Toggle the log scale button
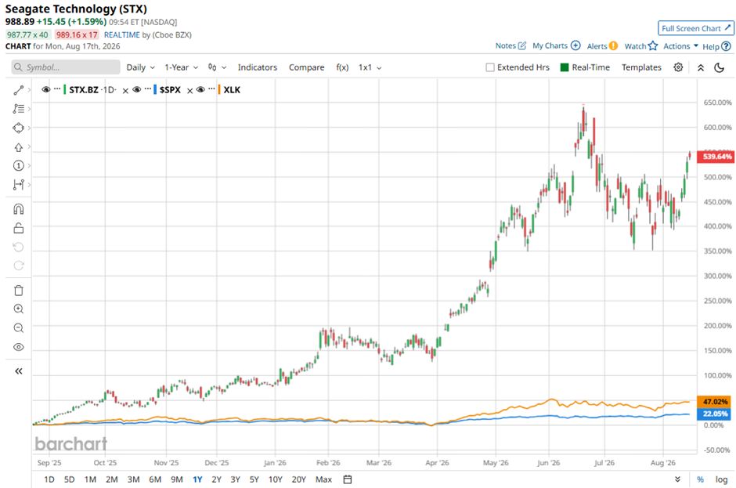This screenshot has height=488, width=736. point(721,479)
